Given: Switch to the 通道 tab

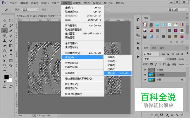Looking at the screenshot, I should 154,48.
